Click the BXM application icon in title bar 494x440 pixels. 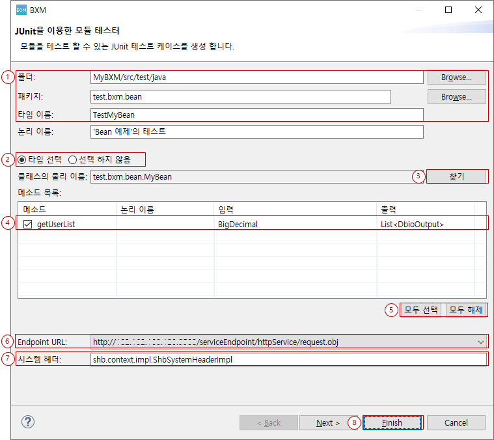[x=21, y=10]
